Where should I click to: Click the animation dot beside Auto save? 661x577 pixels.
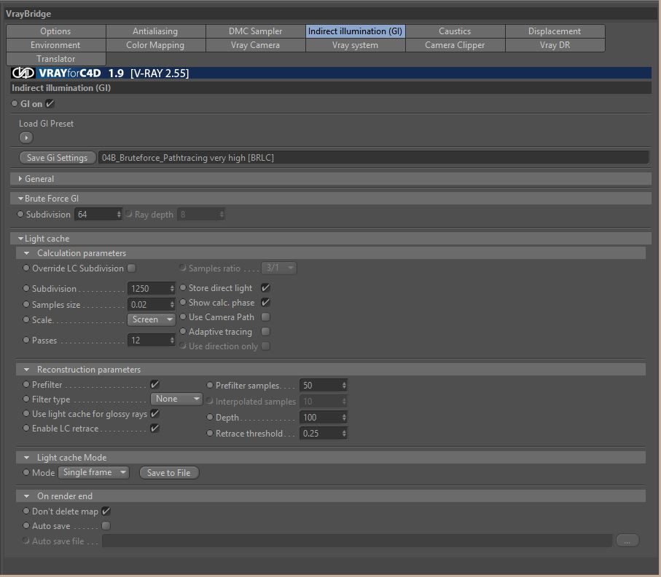[x=26, y=525]
